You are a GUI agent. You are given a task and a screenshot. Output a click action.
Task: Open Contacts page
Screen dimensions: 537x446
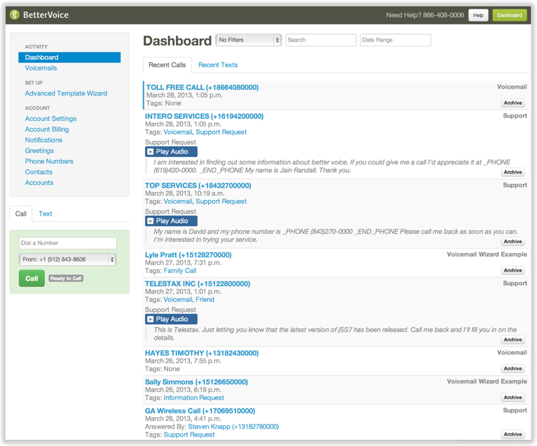coord(39,172)
